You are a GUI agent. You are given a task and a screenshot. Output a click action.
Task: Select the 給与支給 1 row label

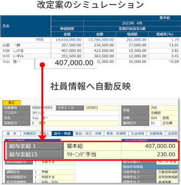click(x=35, y=146)
